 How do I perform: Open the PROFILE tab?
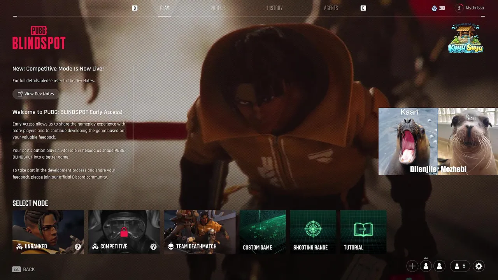pyautogui.click(x=218, y=8)
